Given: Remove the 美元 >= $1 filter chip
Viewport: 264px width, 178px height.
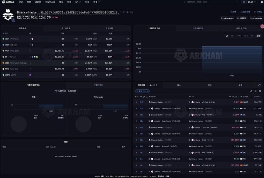Looking at the screenshot, I should [x=137, y=91].
